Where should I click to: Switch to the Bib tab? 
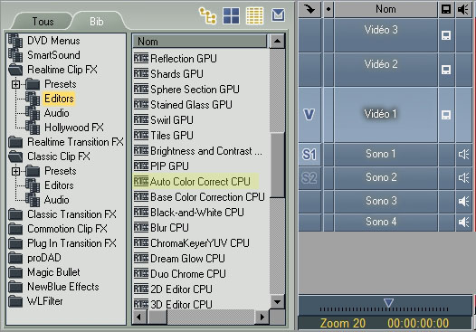tap(96, 22)
